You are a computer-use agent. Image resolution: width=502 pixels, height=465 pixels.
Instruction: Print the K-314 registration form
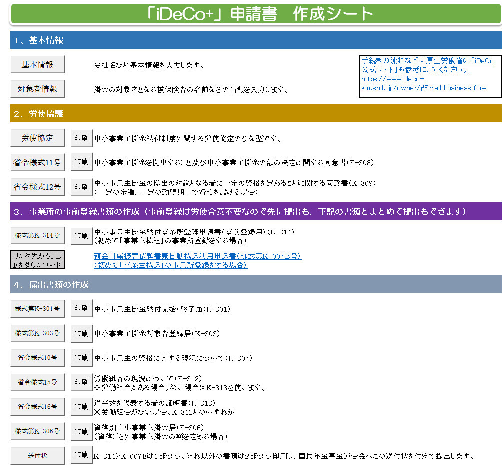click(81, 236)
